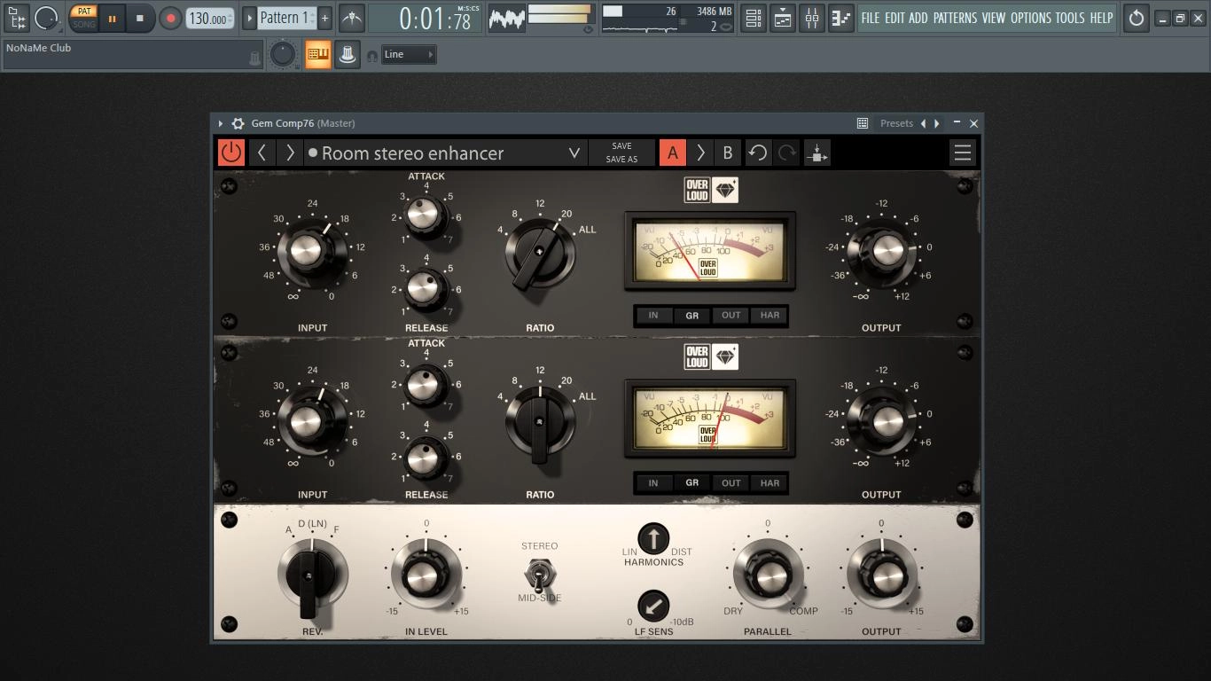Screen dimensions: 1211x681
Task: Stop playback
Action: click(x=139, y=18)
